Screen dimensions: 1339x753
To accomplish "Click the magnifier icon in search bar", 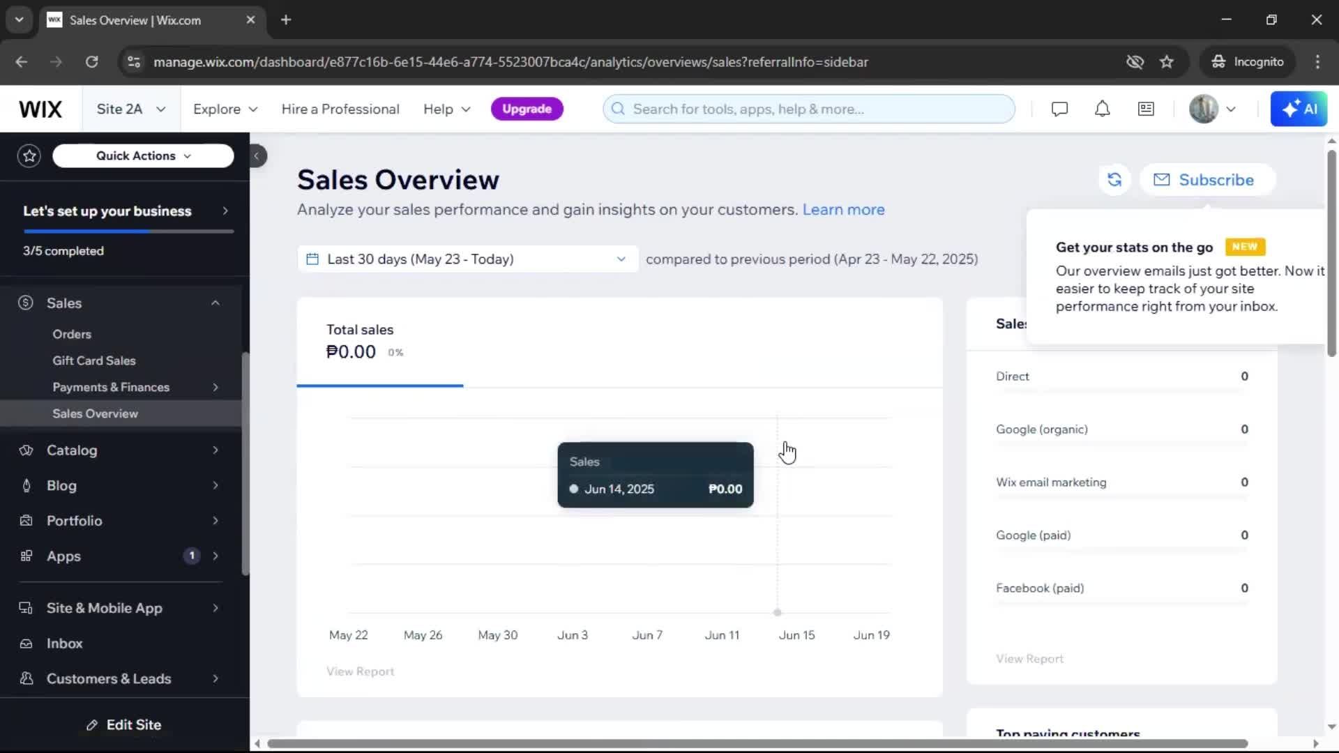I will pyautogui.click(x=618, y=109).
